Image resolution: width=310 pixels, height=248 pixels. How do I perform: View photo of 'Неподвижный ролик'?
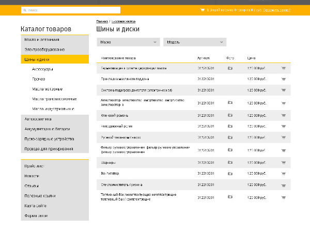click(x=230, y=126)
